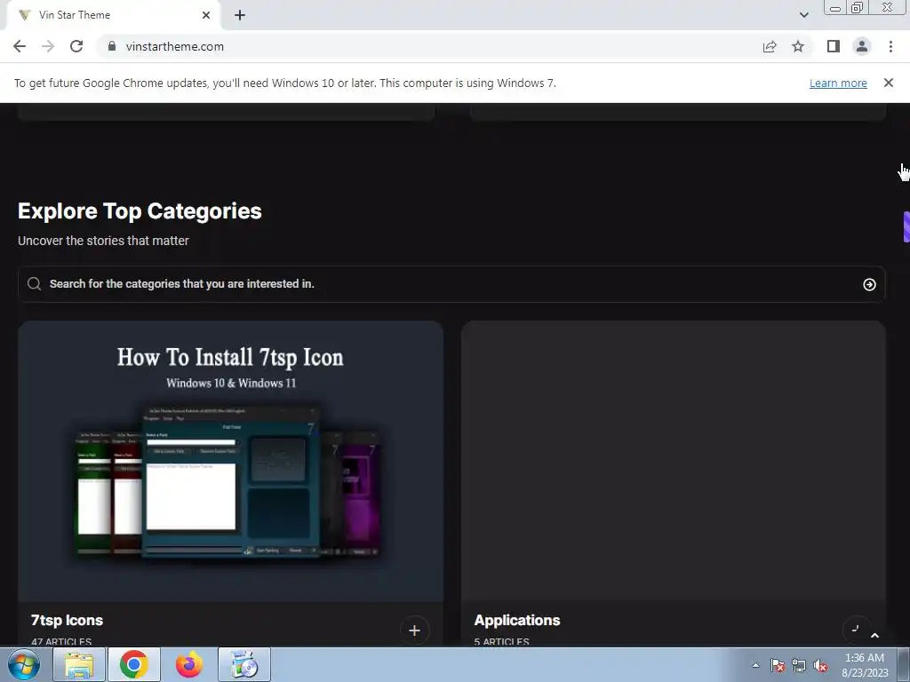910x682 pixels.
Task: Open a new browser tab
Action: [x=240, y=15]
